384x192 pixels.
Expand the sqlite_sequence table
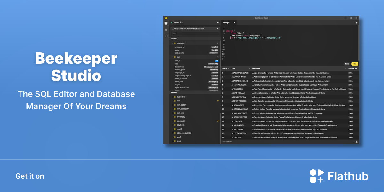point(172,133)
